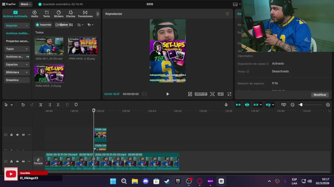Open the Efectos panel
The image size is (334, 187).
(71, 14)
